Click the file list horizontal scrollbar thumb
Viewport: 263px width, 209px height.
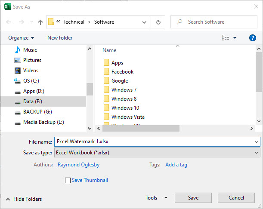[141, 129]
